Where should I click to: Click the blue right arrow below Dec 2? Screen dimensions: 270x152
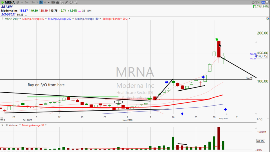tap(225, 109)
